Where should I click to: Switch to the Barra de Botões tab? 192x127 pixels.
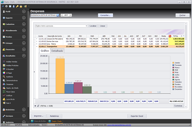[x=39, y=121]
